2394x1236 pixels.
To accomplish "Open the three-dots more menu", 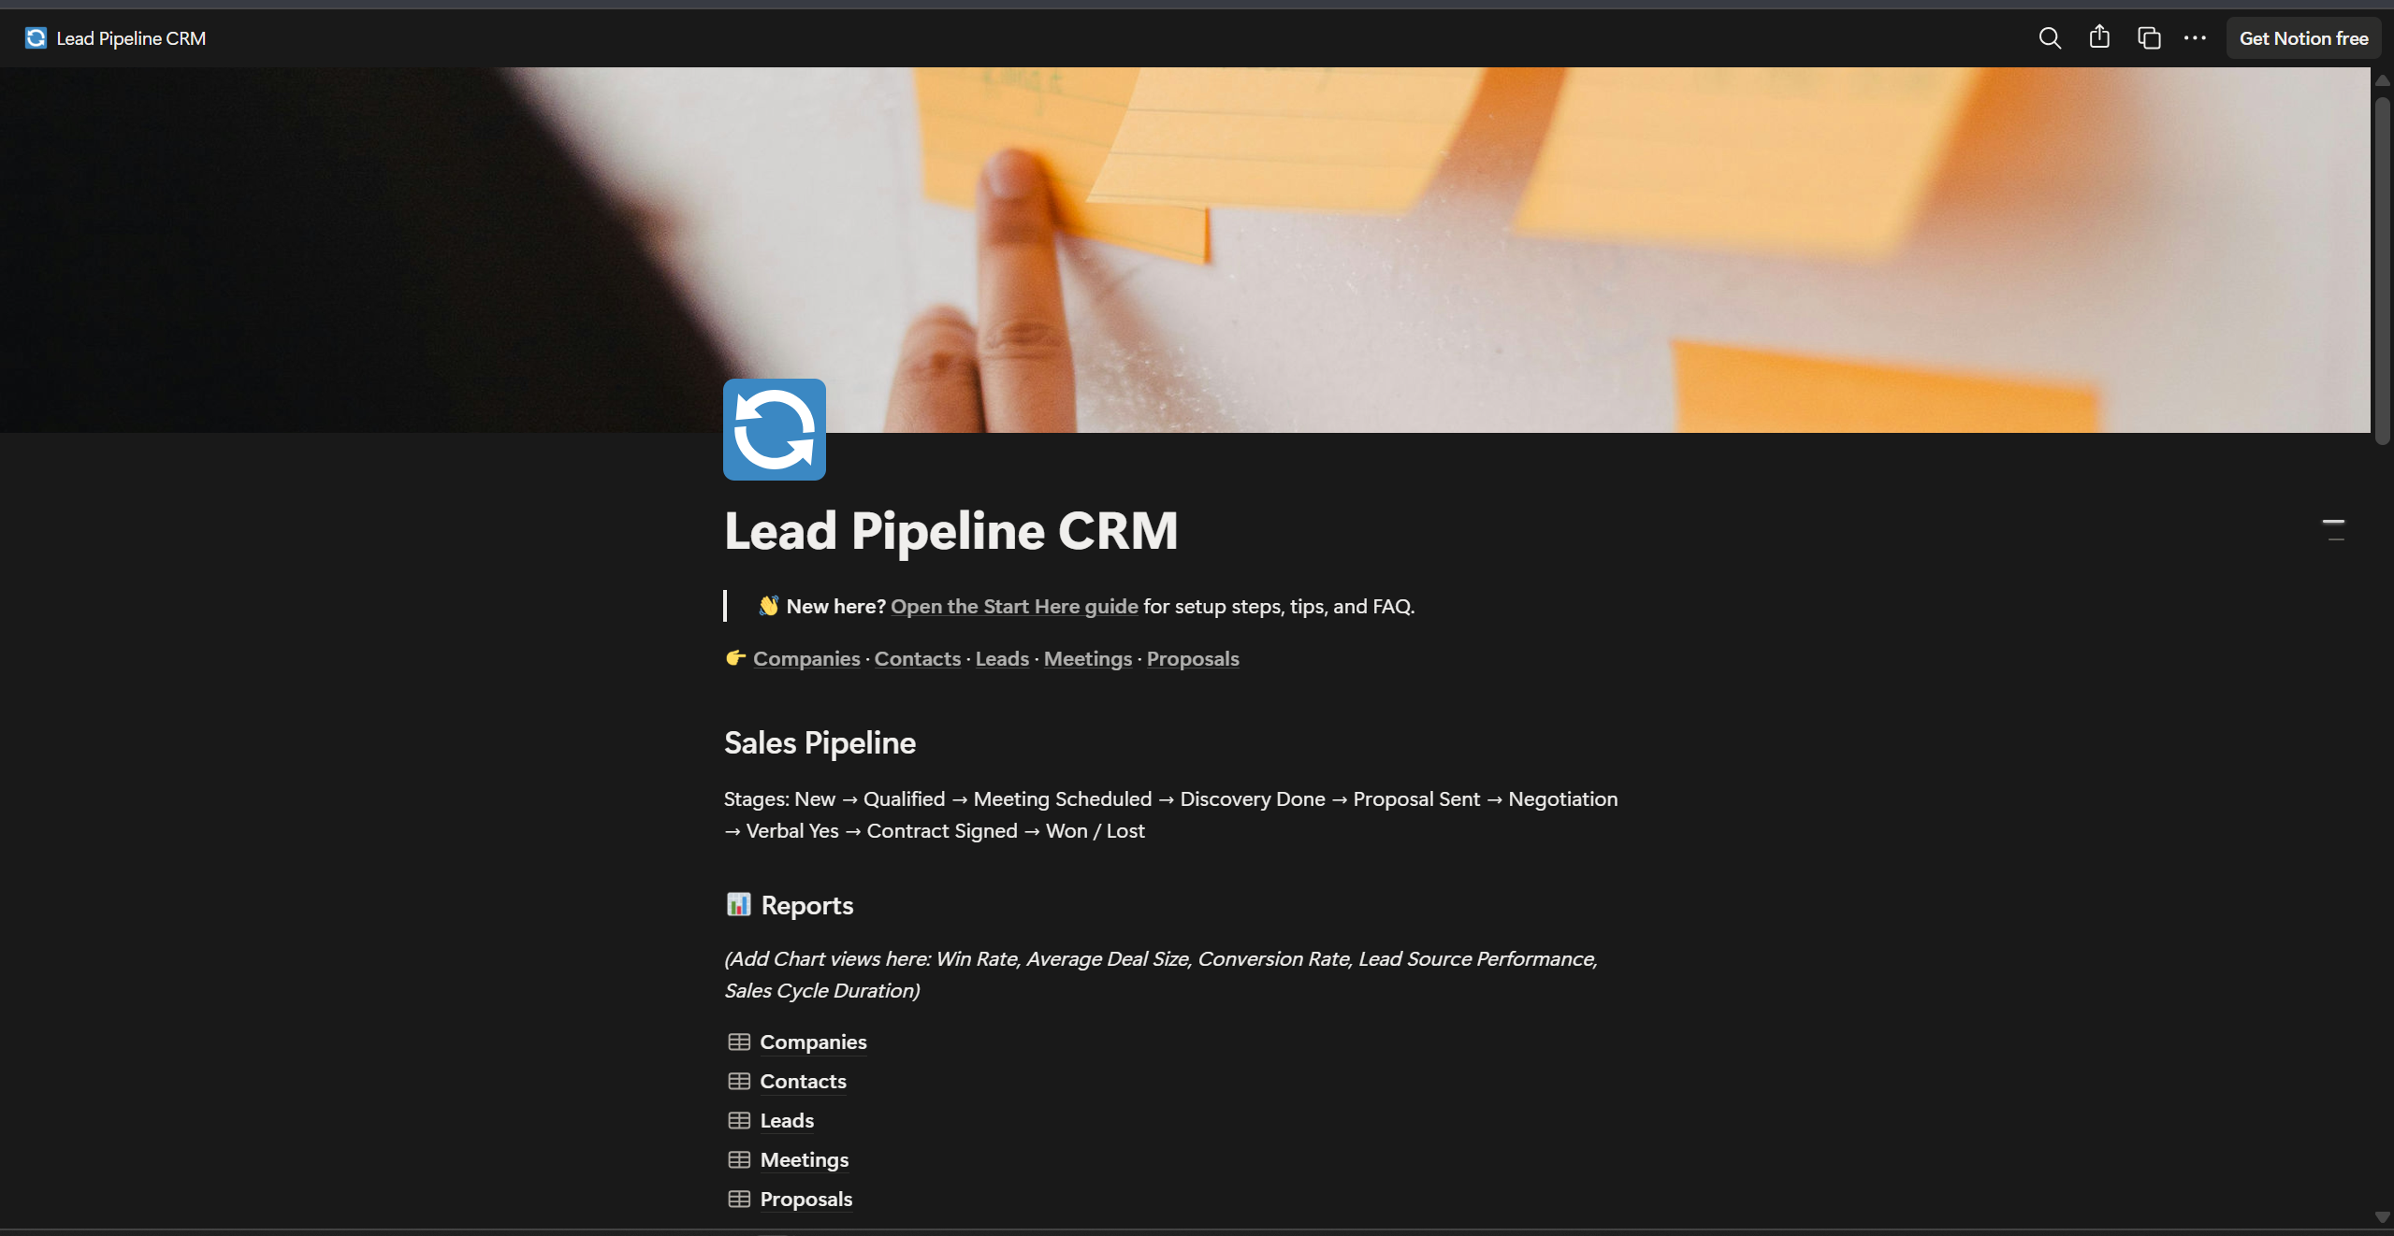I will tap(2195, 38).
